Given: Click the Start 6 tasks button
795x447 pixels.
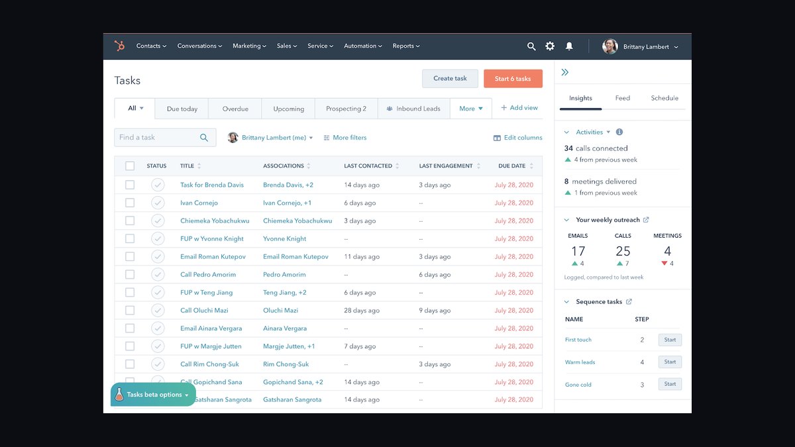Looking at the screenshot, I should pos(513,79).
